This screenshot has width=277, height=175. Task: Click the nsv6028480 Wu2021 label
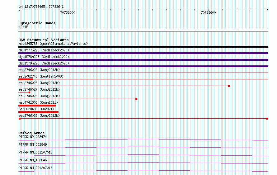click(x=36, y=109)
